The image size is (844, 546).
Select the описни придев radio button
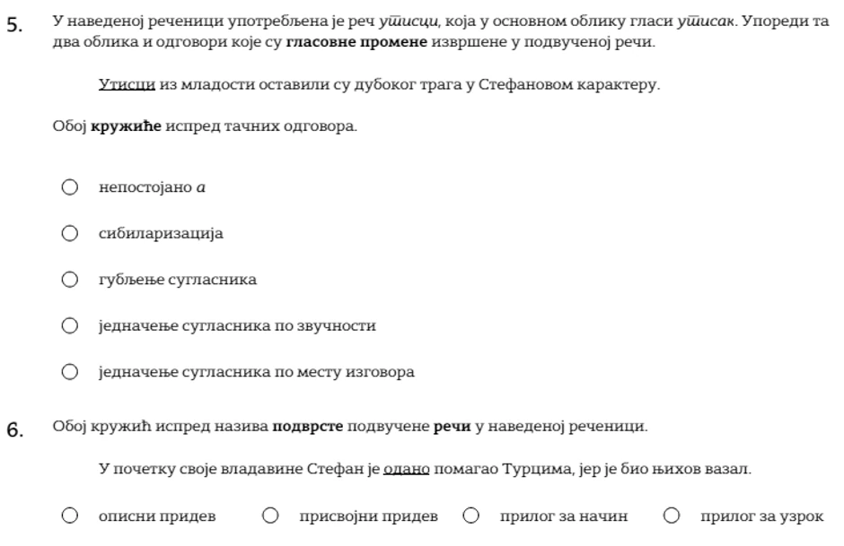click(x=70, y=516)
